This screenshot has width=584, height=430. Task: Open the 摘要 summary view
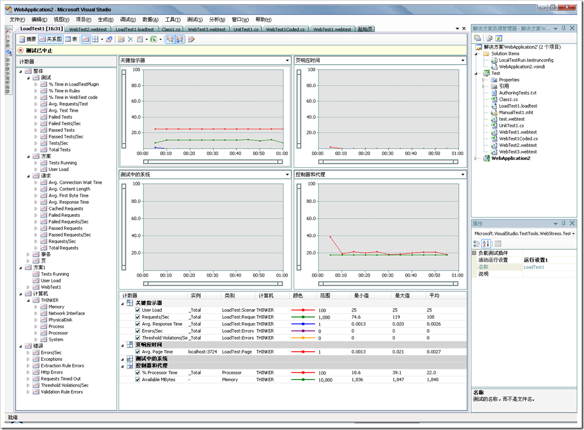pos(27,39)
